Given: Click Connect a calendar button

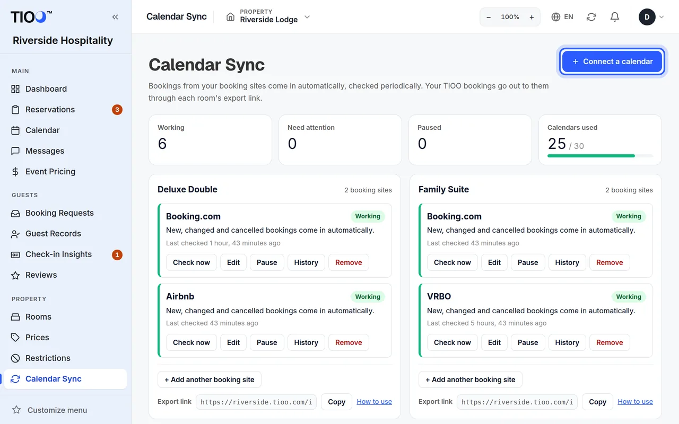Looking at the screenshot, I should tap(612, 61).
